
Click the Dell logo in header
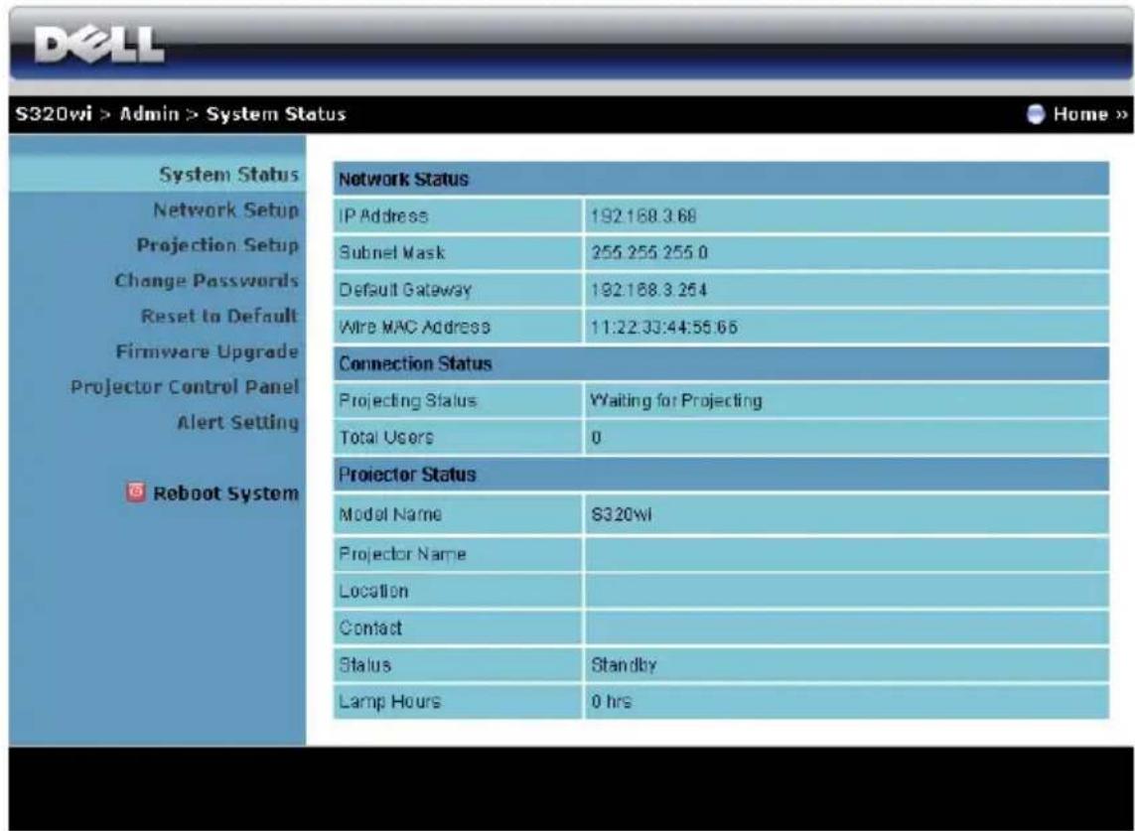tap(99, 47)
